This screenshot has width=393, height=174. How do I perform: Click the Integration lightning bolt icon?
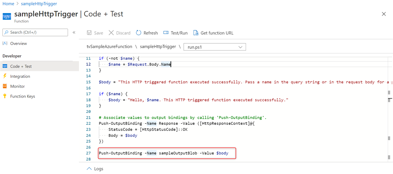pos(5,76)
